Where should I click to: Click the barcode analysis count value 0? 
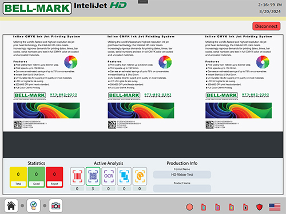click(x=77, y=189)
